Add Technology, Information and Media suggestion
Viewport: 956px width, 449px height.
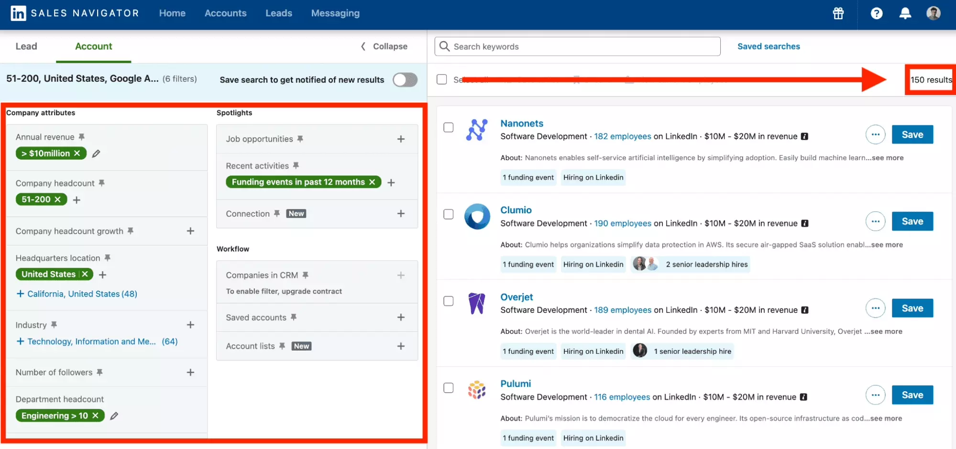97,341
